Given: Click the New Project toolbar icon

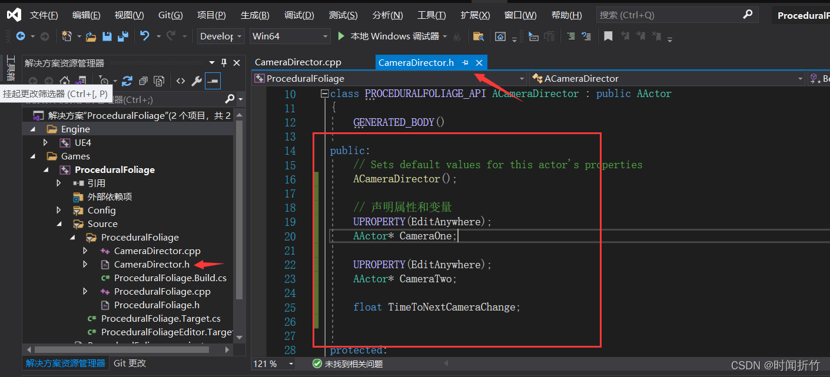Looking at the screenshot, I should (67, 36).
